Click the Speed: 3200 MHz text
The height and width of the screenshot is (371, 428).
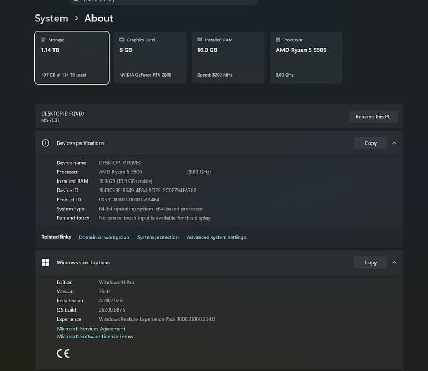pos(215,75)
